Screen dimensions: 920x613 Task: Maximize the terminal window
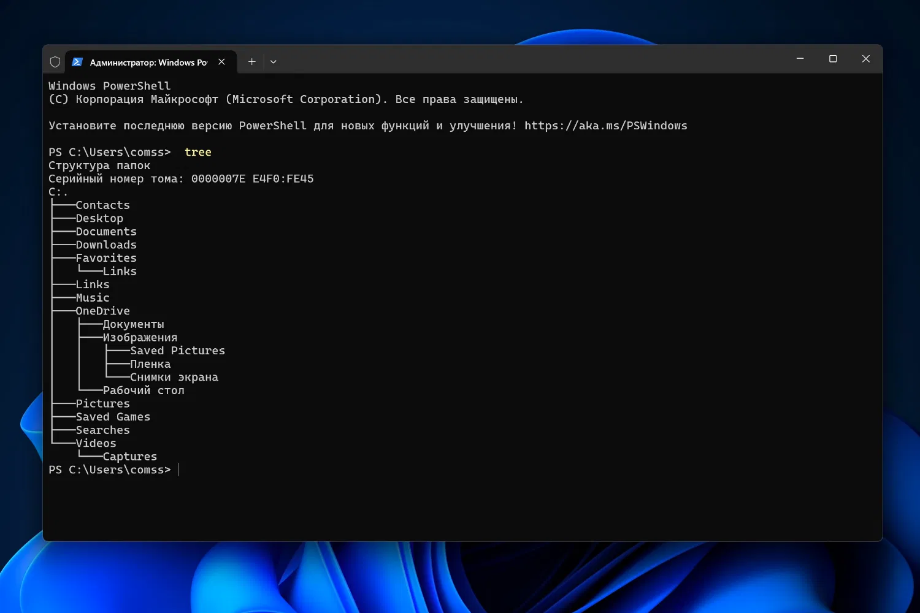(833, 59)
